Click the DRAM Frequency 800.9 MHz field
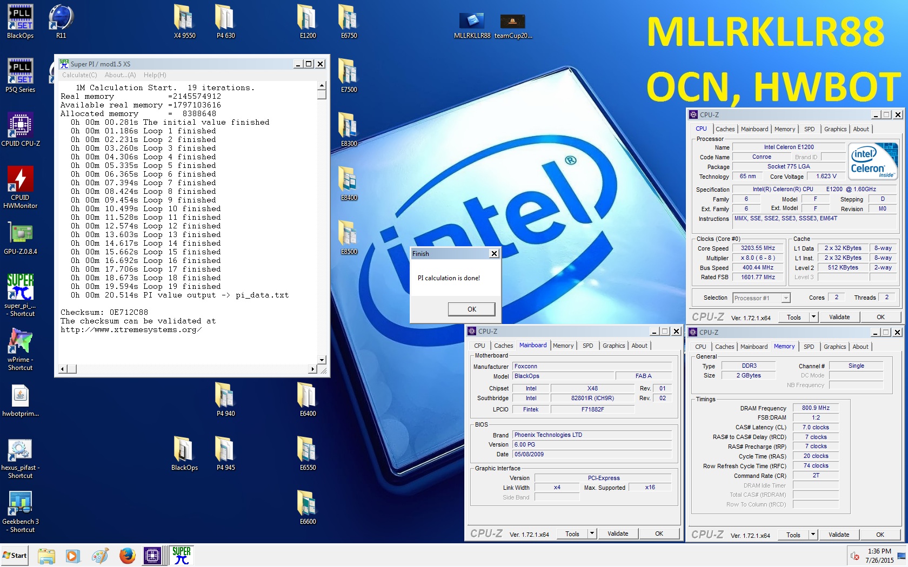The height and width of the screenshot is (567, 908). point(816,408)
